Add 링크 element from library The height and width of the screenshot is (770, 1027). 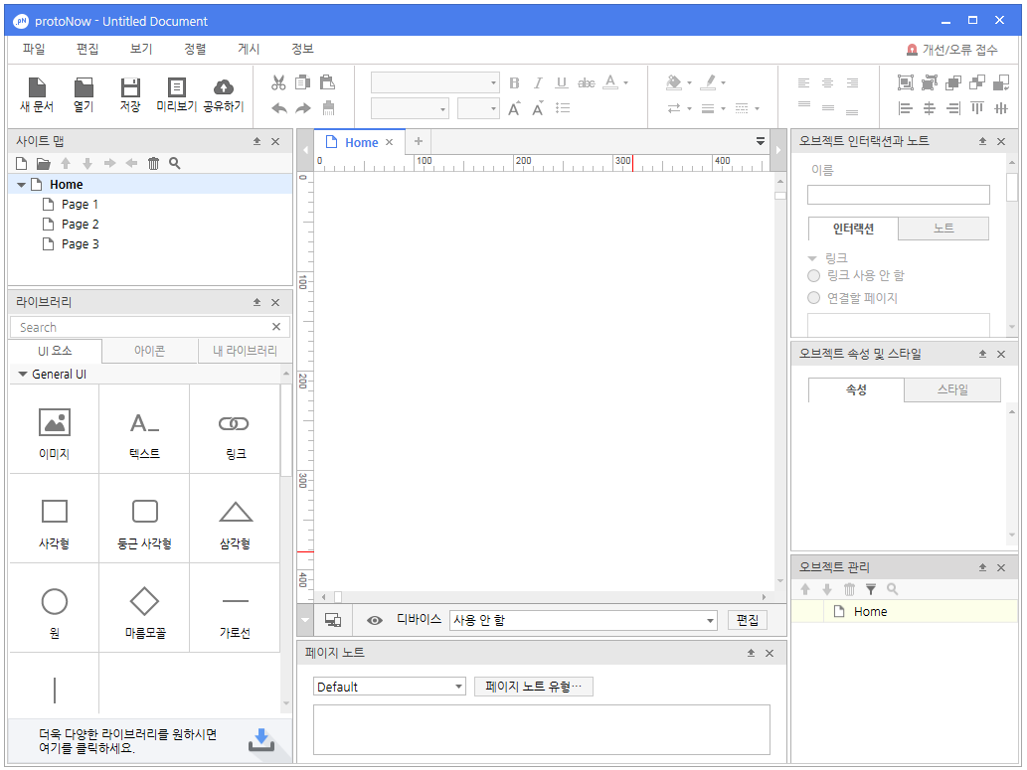click(x=235, y=429)
